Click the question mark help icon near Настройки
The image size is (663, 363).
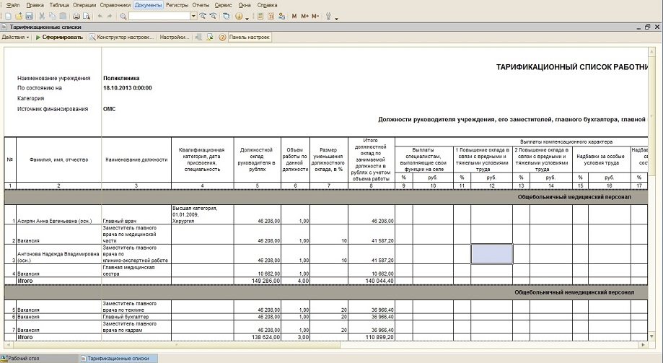222,37
